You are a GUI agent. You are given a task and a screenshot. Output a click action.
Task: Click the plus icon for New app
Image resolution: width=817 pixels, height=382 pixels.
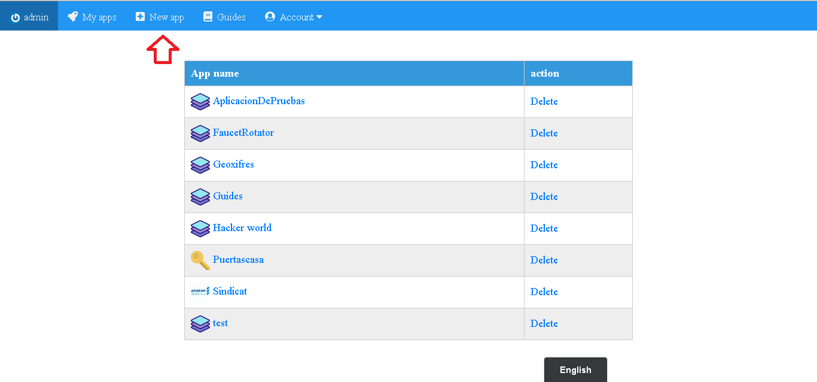[x=140, y=17]
